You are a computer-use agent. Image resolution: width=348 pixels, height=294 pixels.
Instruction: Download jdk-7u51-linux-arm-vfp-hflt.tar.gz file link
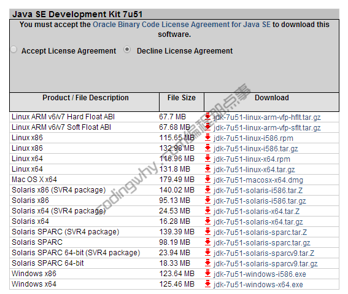tap(267, 117)
